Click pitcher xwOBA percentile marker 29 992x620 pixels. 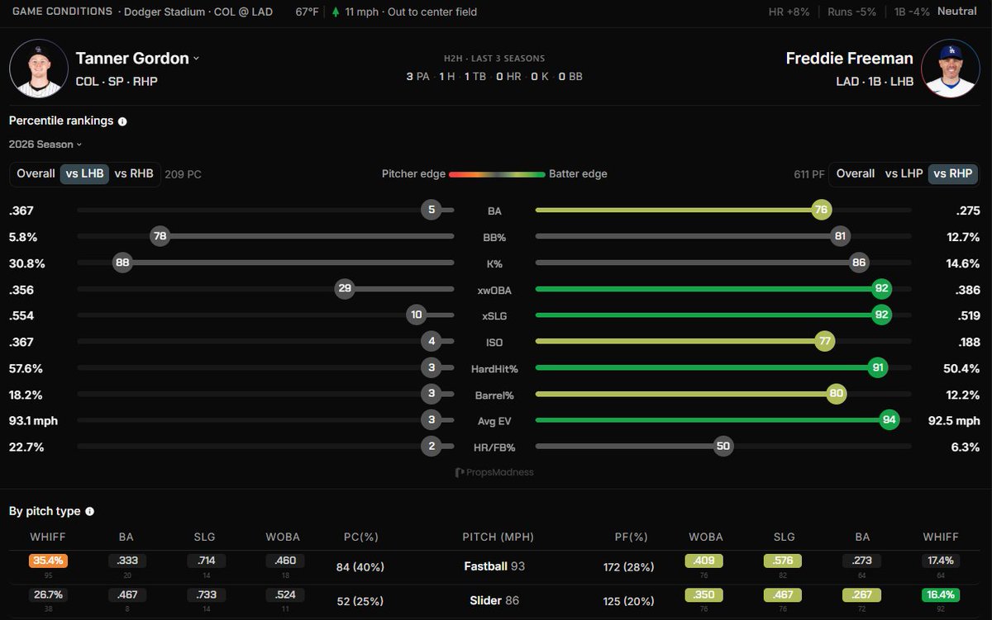click(x=345, y=290)
